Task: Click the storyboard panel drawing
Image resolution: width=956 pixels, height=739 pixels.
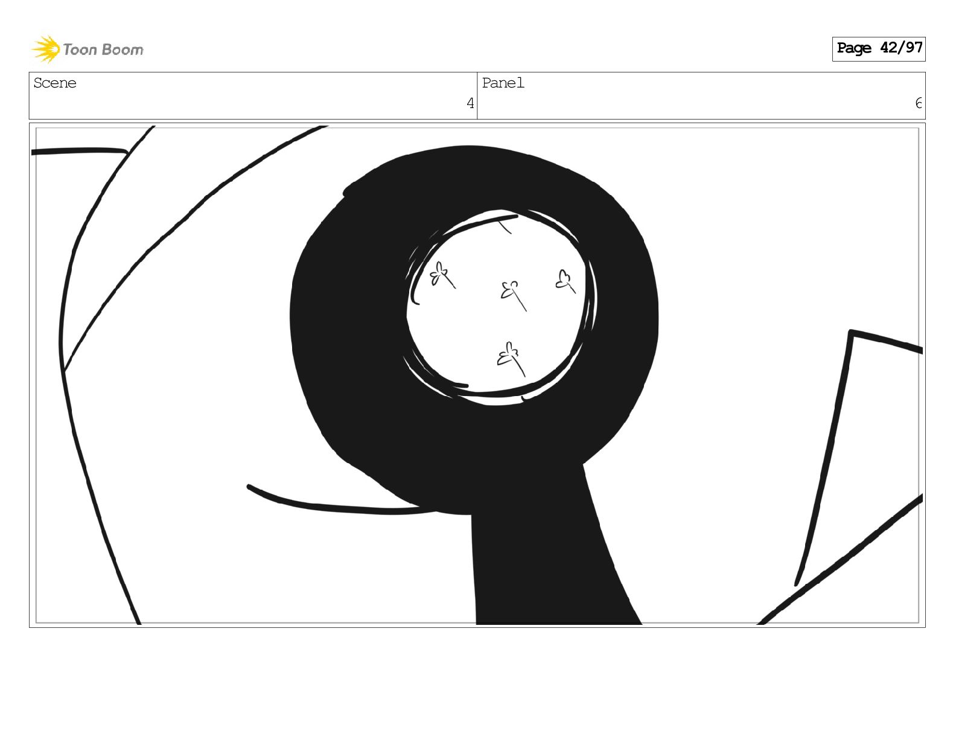Action: (477, 375)
